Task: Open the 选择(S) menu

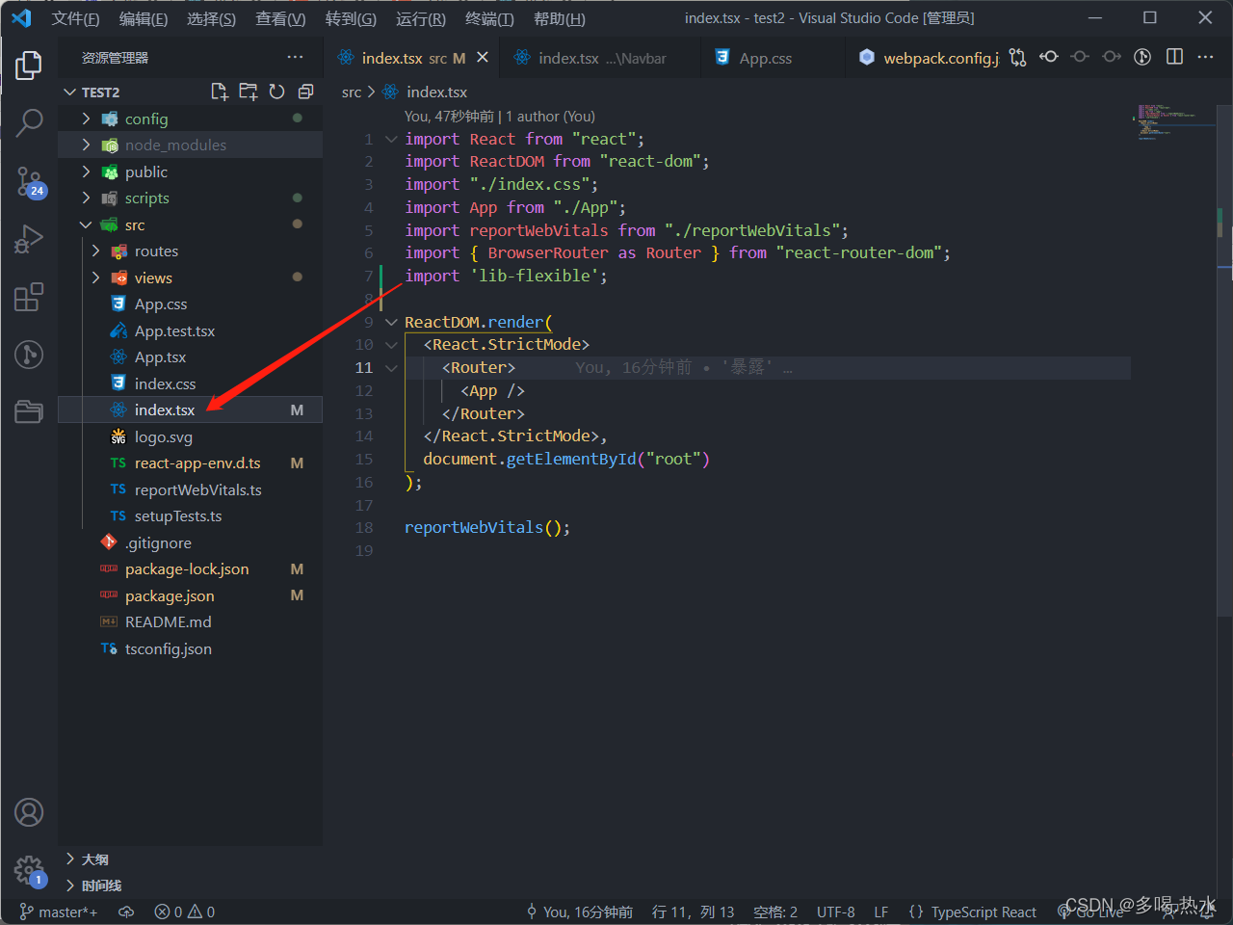Action: (x=211, y=18)
